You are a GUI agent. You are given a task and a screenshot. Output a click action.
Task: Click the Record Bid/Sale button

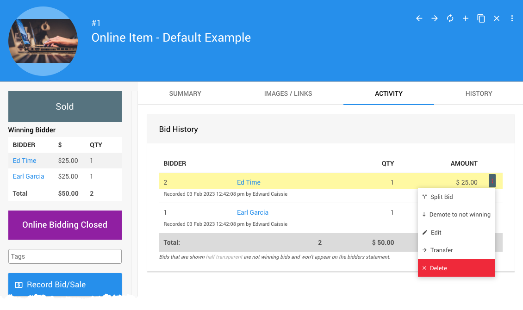point(65,285)
